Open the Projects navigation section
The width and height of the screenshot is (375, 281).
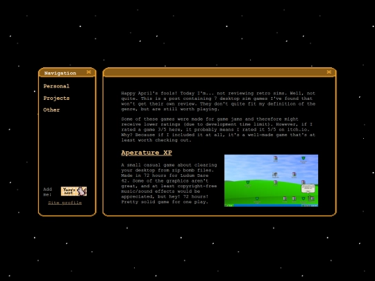tap(56, 99)
